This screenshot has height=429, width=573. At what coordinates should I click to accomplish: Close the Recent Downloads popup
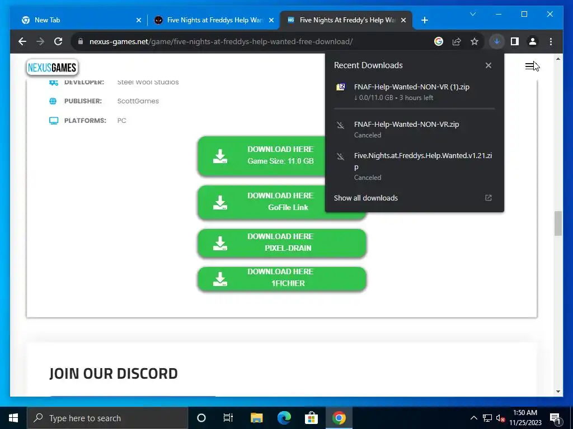488,65
